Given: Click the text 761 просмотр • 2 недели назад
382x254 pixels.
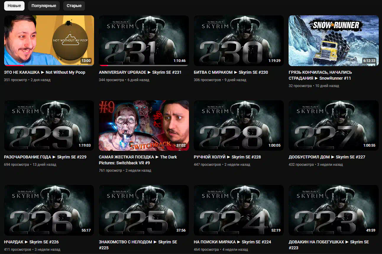Looking at the screenshot, I should (x=125, y=171).
